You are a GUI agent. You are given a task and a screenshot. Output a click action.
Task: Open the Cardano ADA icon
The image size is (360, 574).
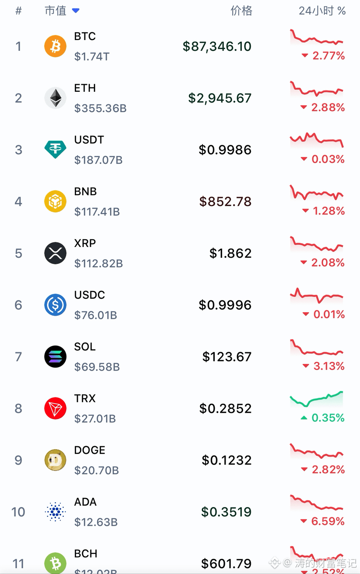[55, 512]
